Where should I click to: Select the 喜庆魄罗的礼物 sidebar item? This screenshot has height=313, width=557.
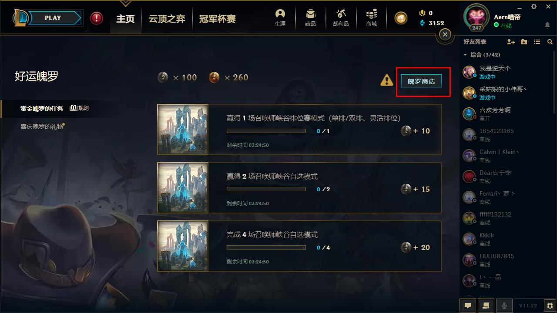click(42, 127)
